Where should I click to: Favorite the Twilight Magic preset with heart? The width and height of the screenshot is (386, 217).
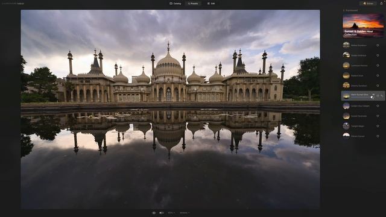[x=378, y=126]
